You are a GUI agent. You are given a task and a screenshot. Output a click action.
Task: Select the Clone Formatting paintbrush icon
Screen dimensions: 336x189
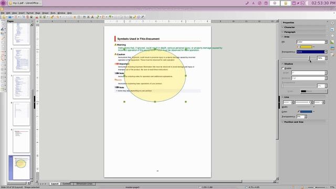52,17
